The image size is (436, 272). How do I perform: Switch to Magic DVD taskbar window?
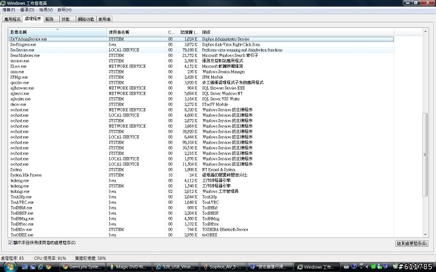[x=129, y=267]
